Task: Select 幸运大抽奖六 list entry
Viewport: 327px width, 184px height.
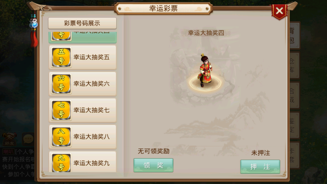Action: (83, 84)
